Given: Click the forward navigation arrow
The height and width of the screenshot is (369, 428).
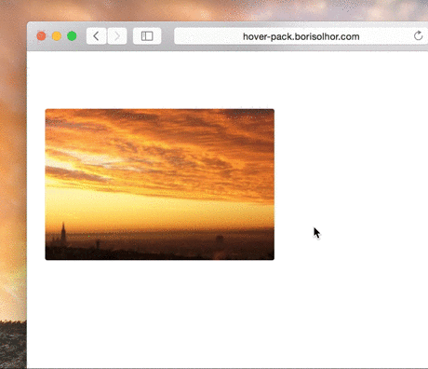Looking at the screenshot, I should click(117, 36).
